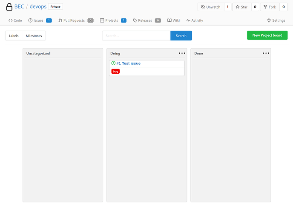This screenshot has height=213, width=293.
Task: Click the blue Search button
Action: click(x=181, y=35)
